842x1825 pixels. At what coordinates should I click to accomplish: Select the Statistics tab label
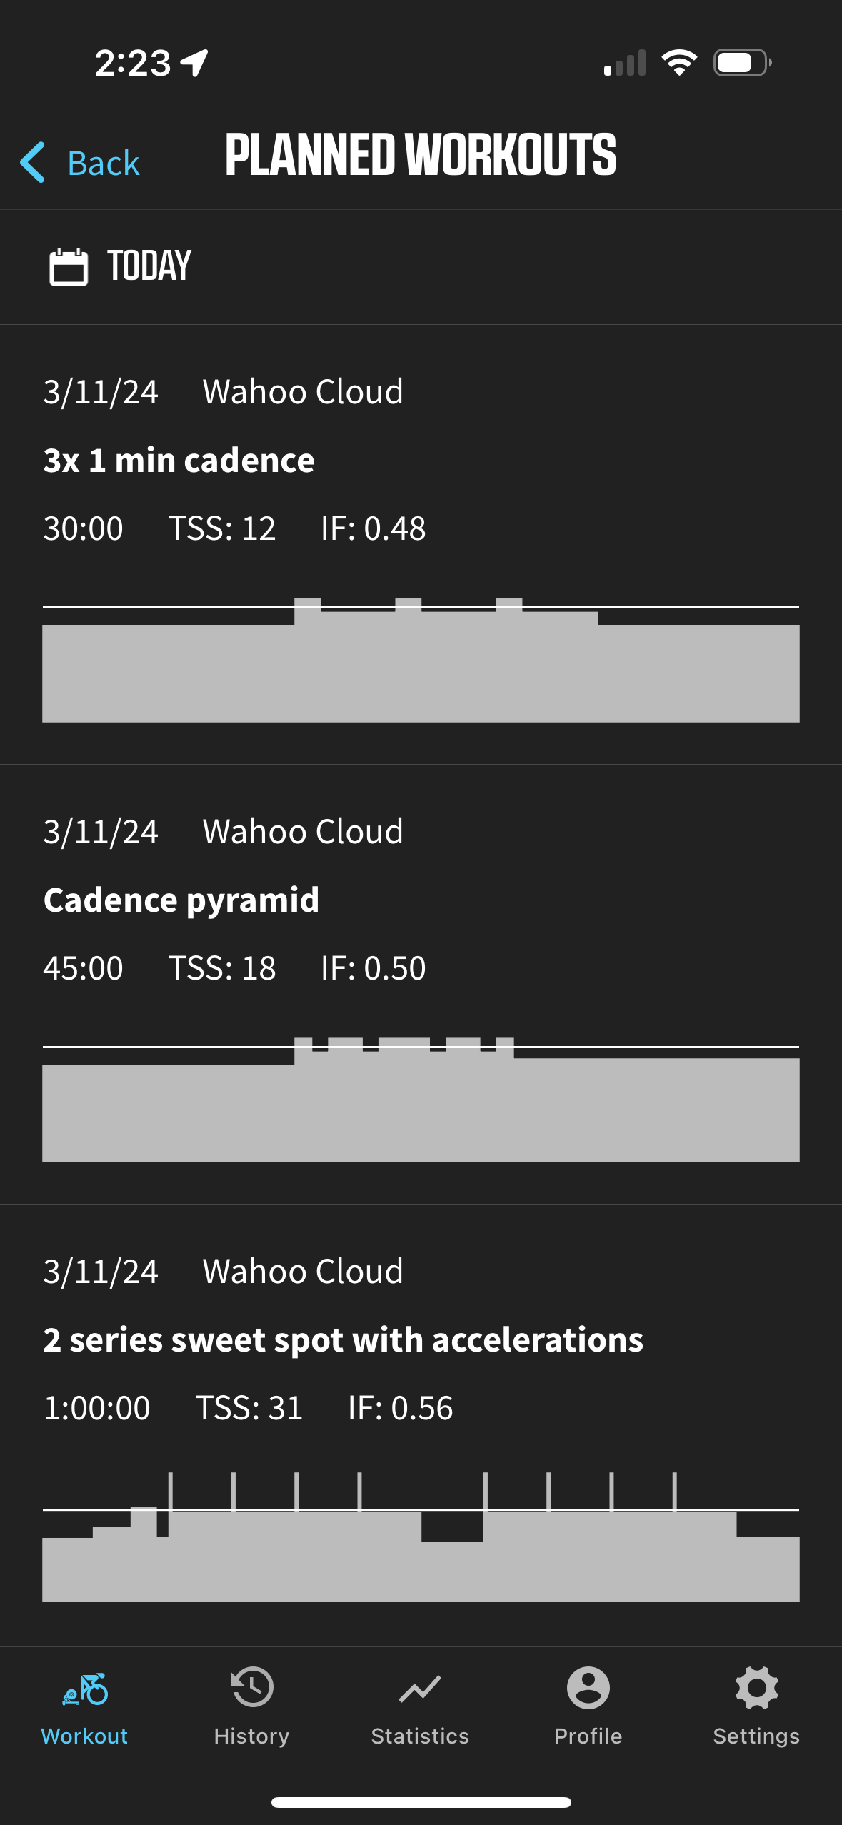click(420, 1736)
